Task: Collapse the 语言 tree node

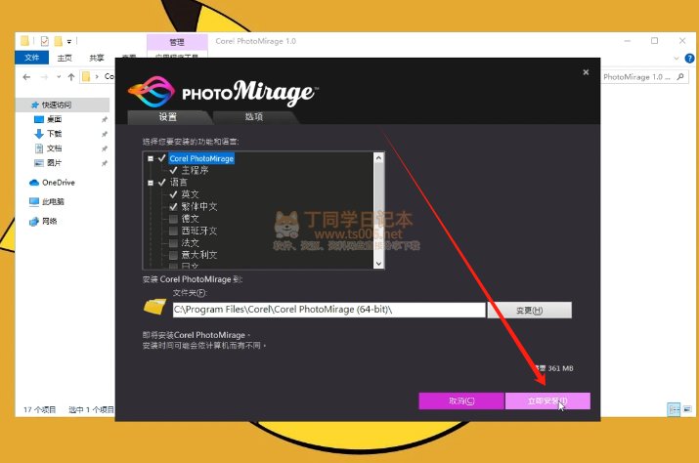Action: click(151, 183)
